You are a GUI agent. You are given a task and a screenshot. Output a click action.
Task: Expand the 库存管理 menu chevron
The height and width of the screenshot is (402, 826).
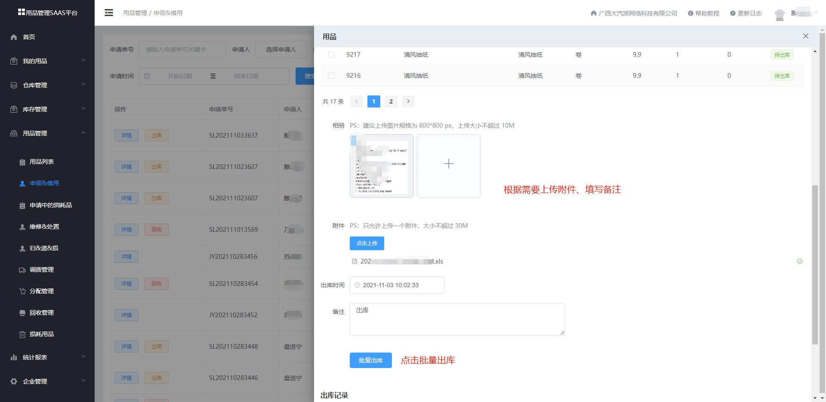pos(83,109)
